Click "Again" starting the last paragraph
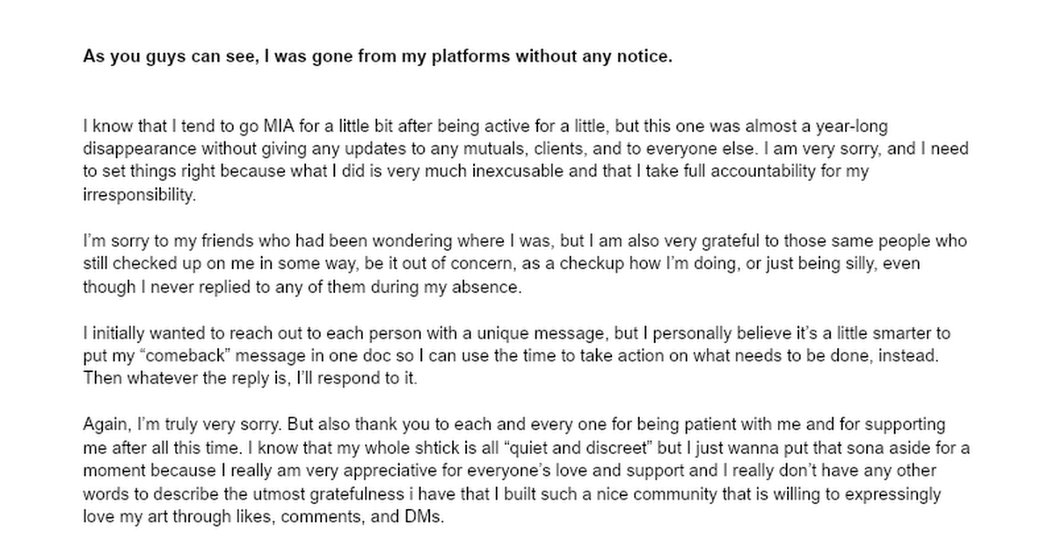The image size is (1055, 554). tap(104, 425)
